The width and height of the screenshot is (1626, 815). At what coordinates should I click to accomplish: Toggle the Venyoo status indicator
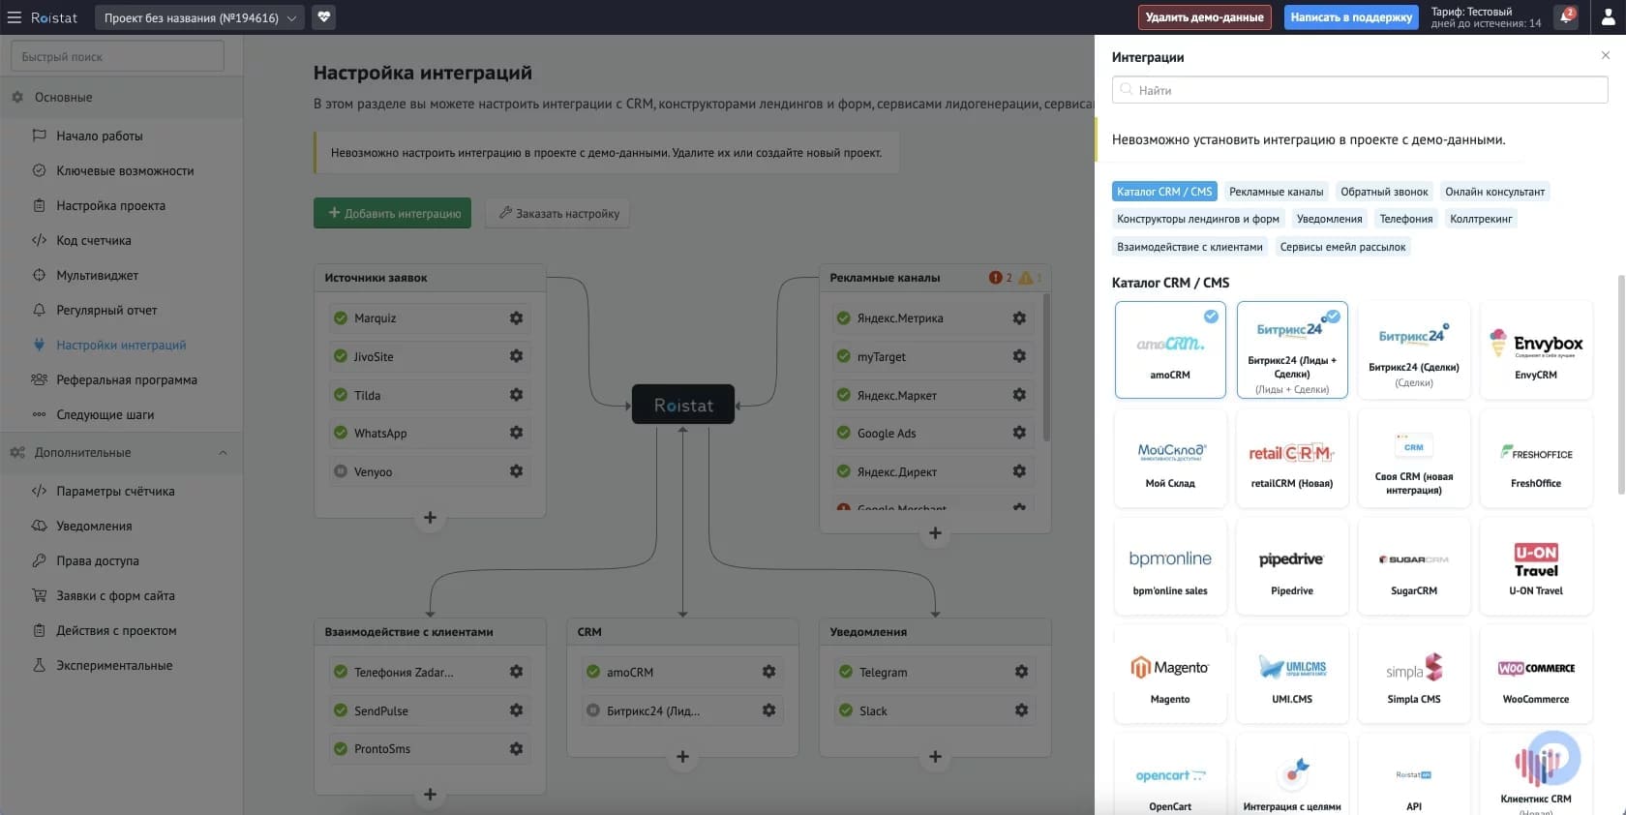tap(341, 471)
